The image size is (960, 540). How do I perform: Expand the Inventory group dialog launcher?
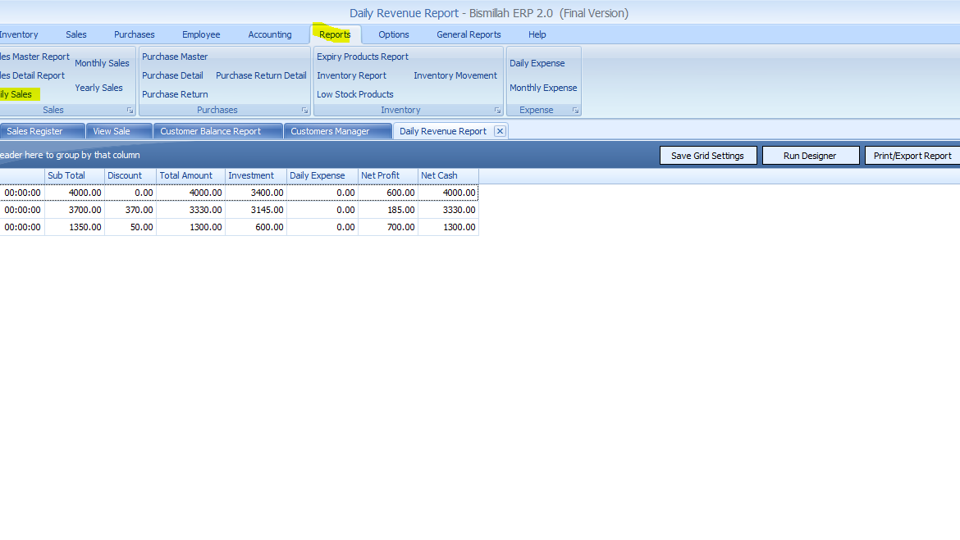click(x=497, y=111)
